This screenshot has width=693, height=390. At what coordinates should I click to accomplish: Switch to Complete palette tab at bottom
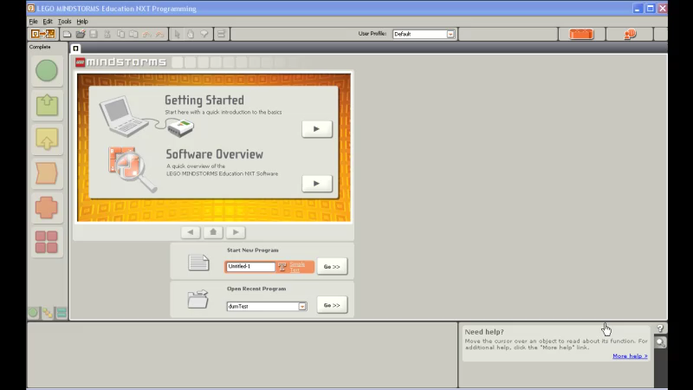coord(48,313)
